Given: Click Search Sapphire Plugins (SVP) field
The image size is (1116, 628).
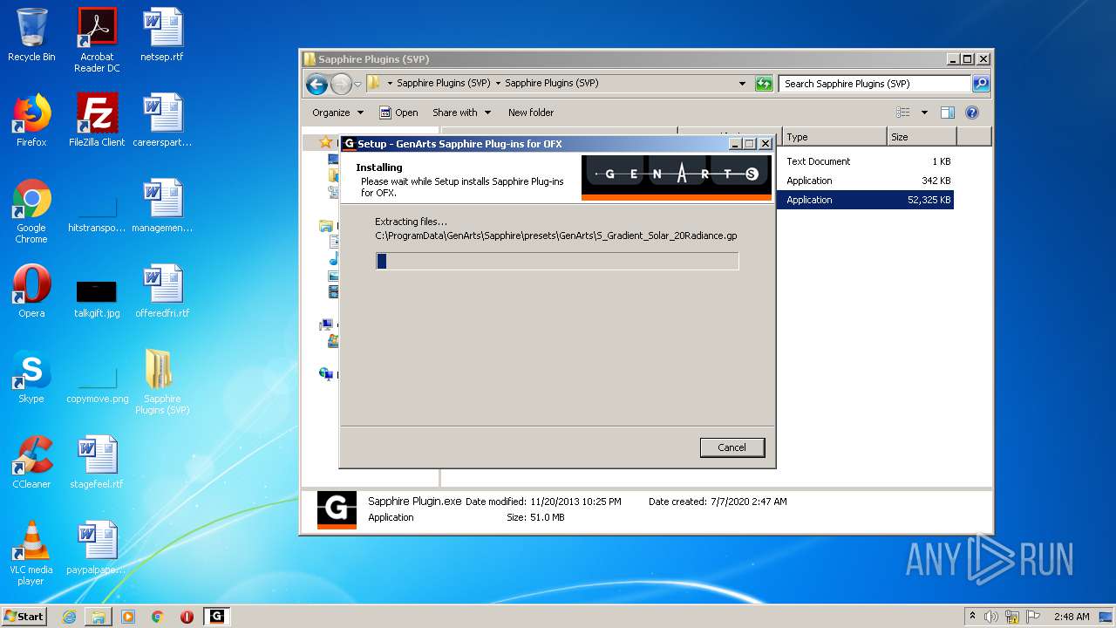Looking at the screenshot, I should pos(874,84).
